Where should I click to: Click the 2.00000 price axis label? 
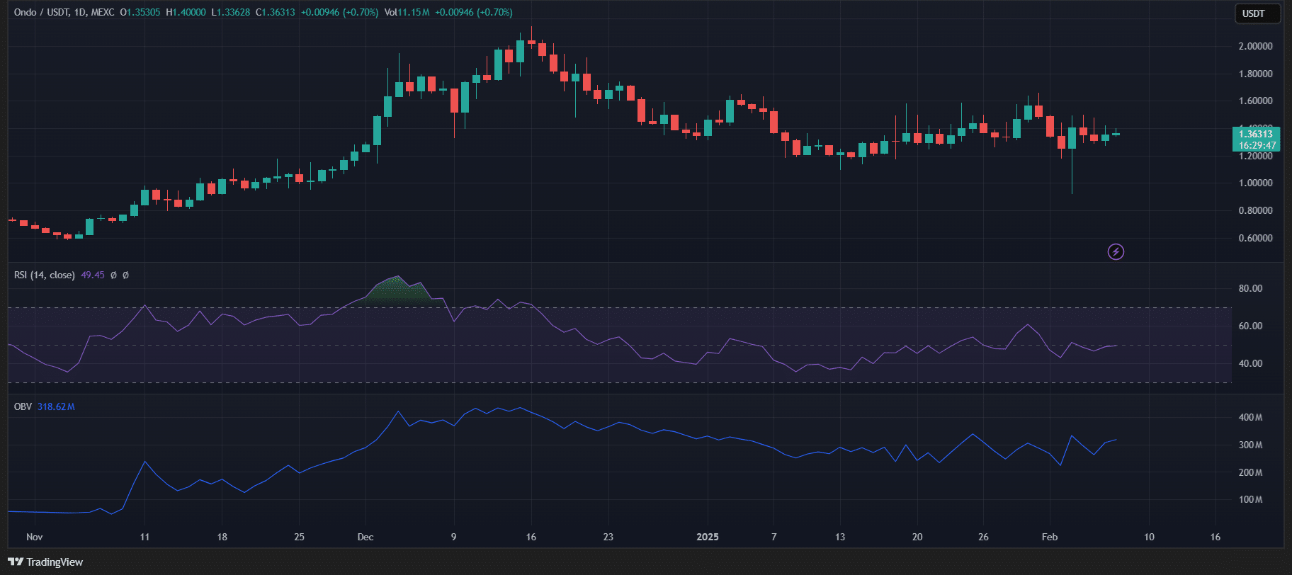[1255, 46]
